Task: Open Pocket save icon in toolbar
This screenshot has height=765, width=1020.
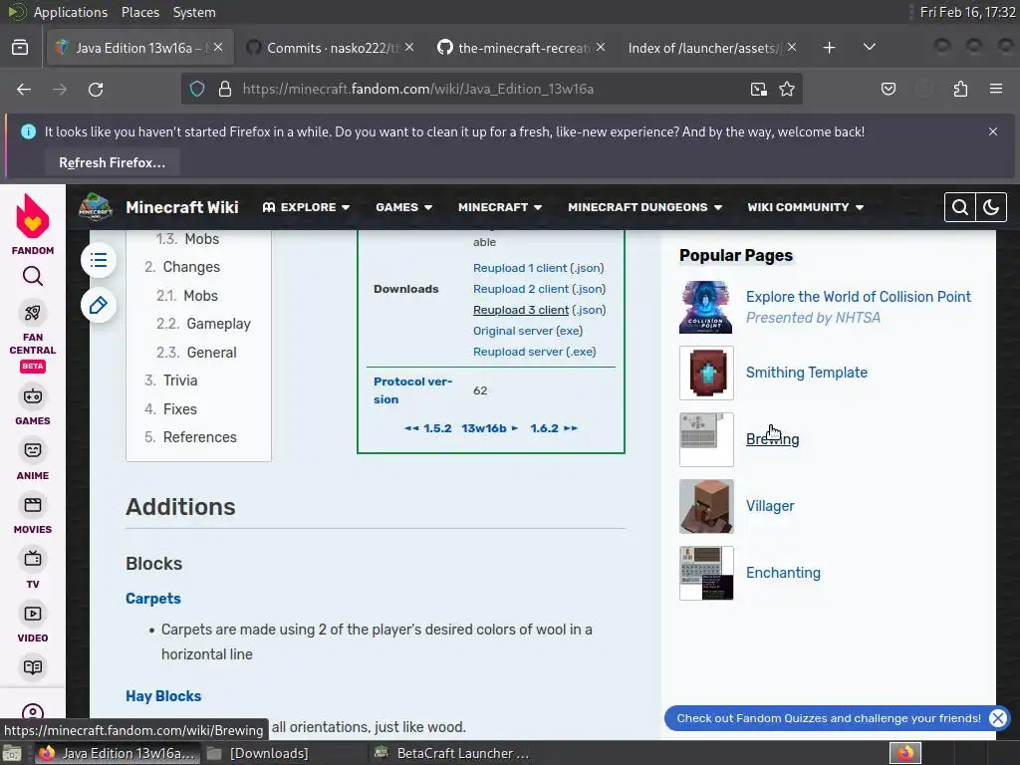Action: (888, 89)
